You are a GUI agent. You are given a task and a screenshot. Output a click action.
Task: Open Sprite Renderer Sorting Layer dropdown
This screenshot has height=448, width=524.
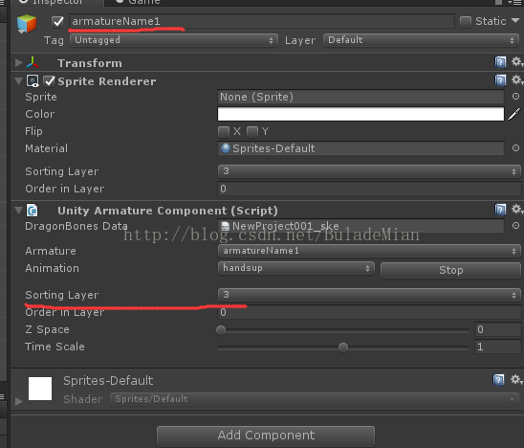pyautogui.click(x=369, y=171)
